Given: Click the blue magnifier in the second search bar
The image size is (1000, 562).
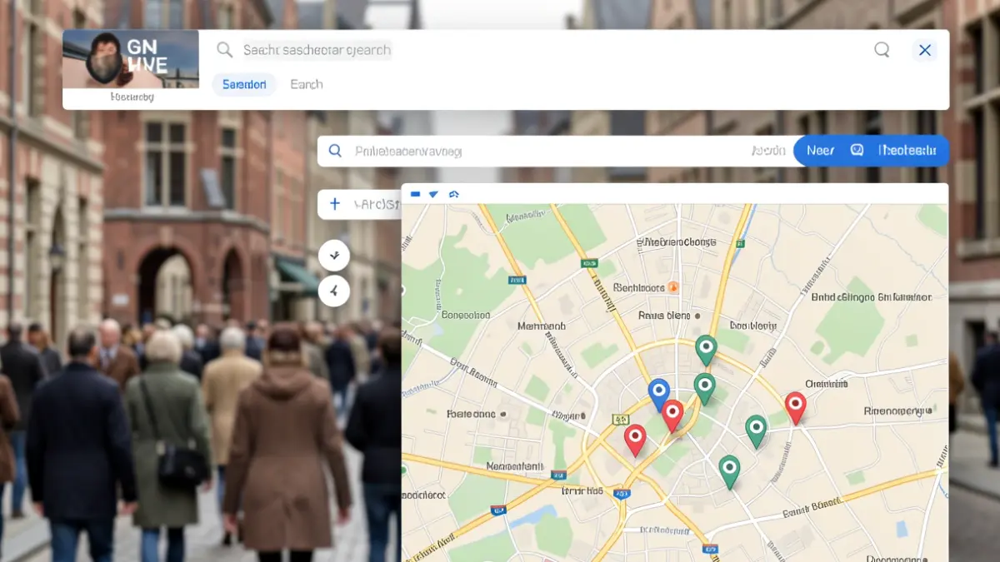Looking at the screenshot, I should point(335,151).
